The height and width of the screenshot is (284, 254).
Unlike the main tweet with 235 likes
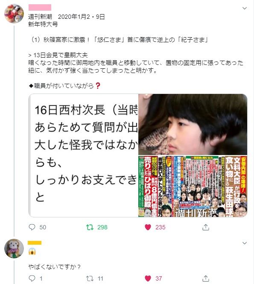(148, 227)
